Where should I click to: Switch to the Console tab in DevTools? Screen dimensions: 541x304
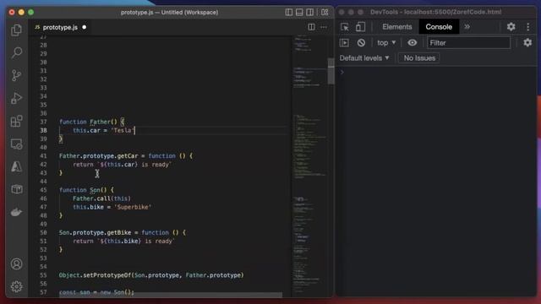coord(439,27)
